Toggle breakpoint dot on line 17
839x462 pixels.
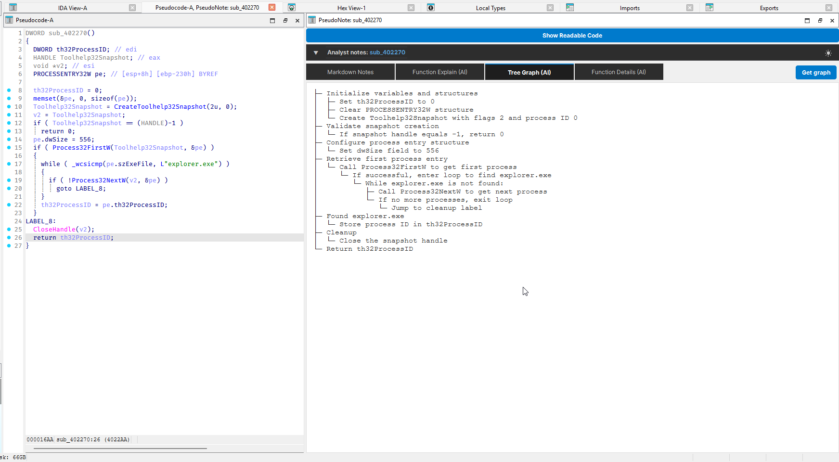pos(9,164)
